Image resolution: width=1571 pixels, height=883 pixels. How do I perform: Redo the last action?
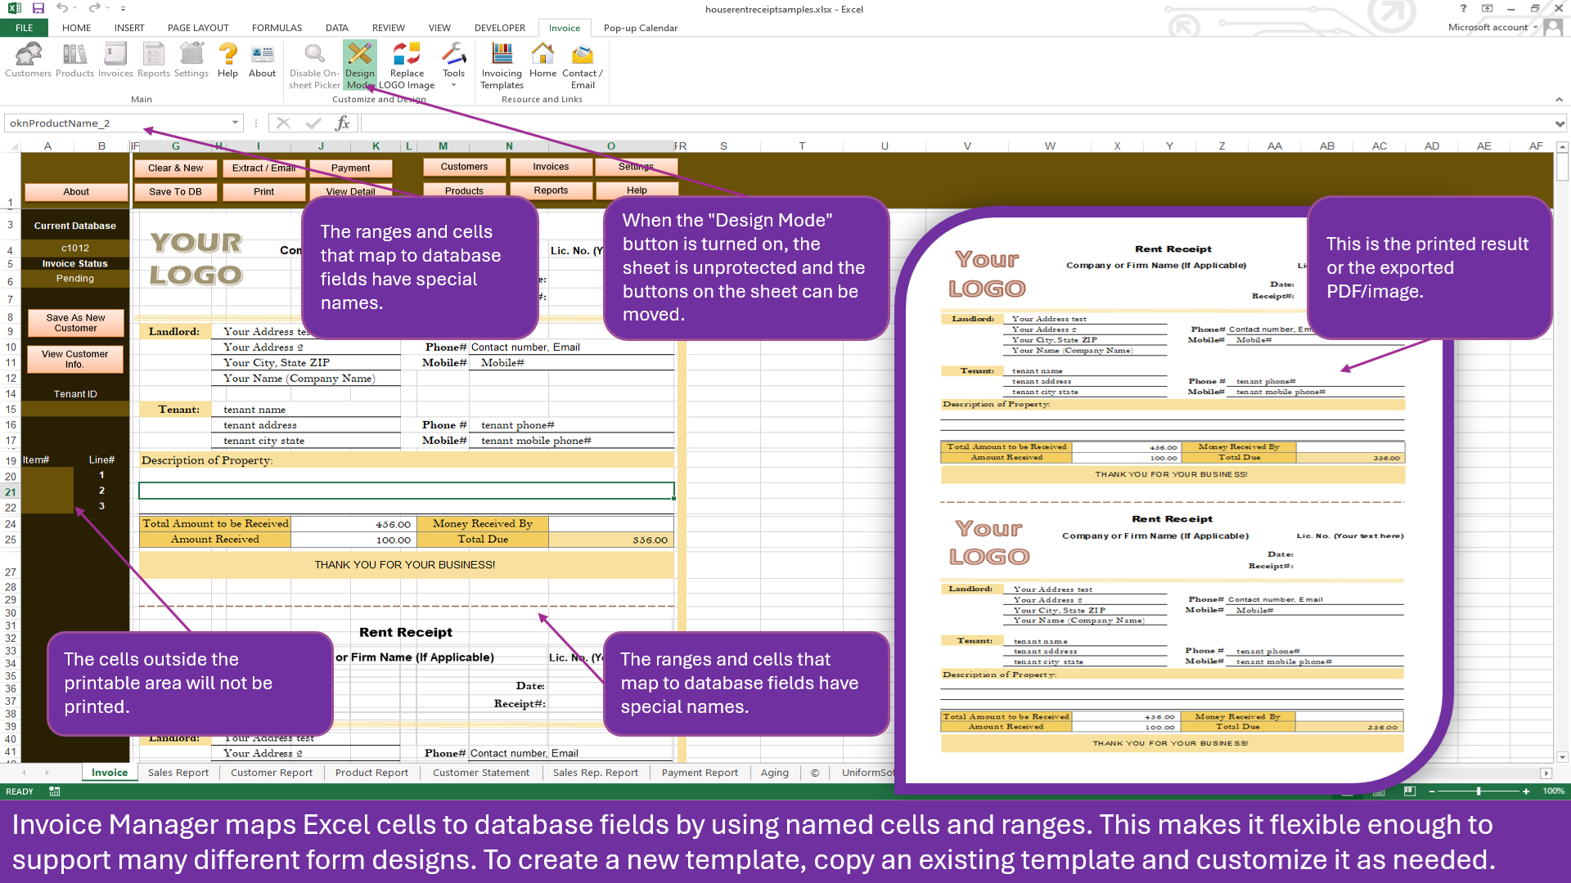click(x=94, y=8)
